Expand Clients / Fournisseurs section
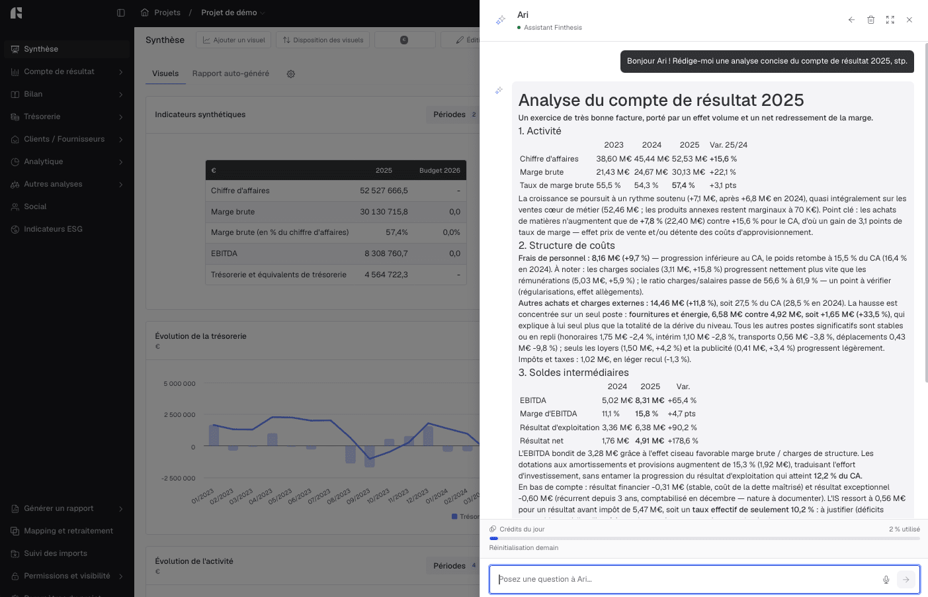The image size is (928, 597). coord(67,139)
